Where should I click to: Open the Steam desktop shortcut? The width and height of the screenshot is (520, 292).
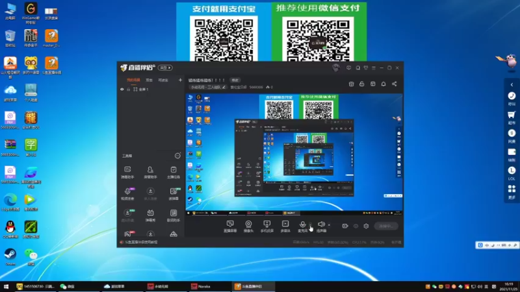10,257
